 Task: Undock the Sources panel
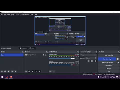(47, 52)
